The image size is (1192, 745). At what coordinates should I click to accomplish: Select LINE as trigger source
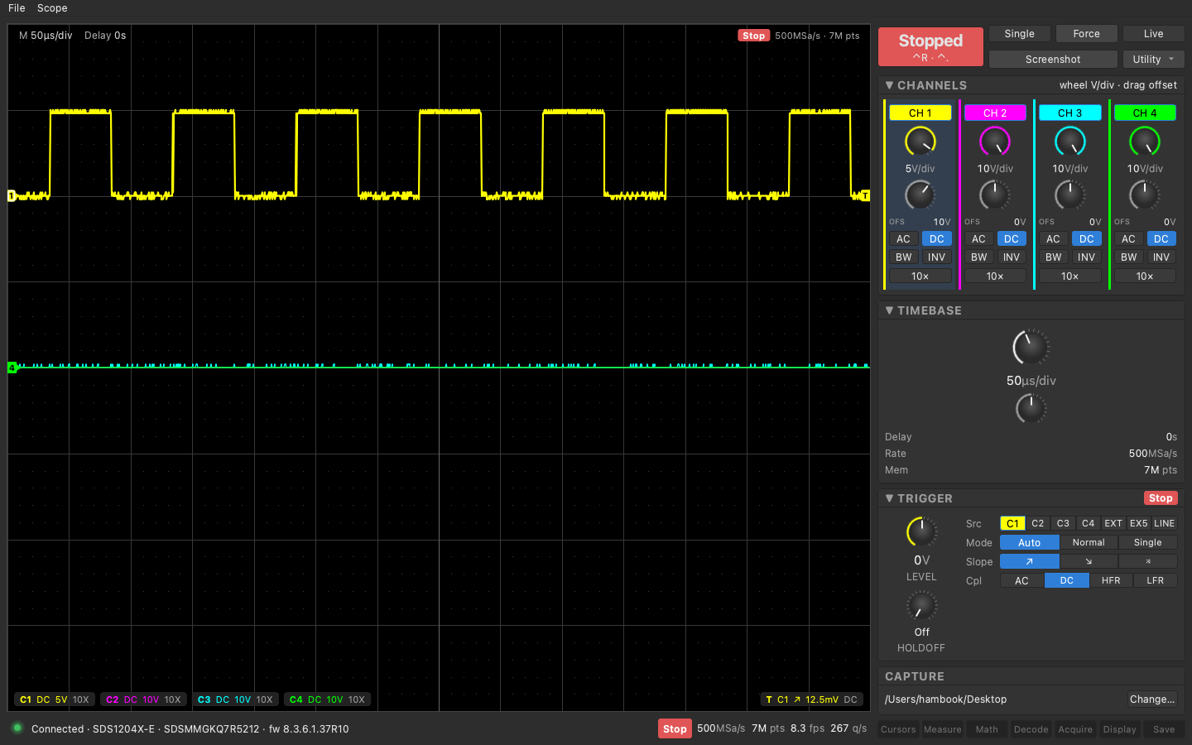pyautogui.click(x=1165, y=523)
